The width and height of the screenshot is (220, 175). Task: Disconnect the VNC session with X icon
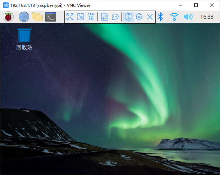pos(150,17)
